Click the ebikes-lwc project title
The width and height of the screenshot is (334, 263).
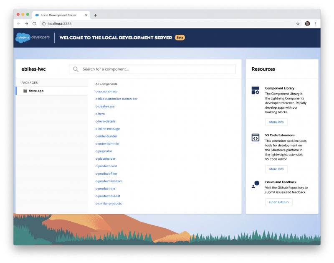(x=33, y=69)
